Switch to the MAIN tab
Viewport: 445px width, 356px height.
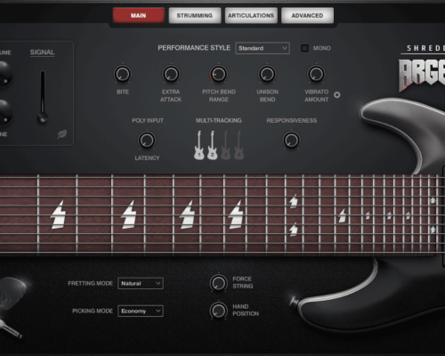click(x=138, y=15)
